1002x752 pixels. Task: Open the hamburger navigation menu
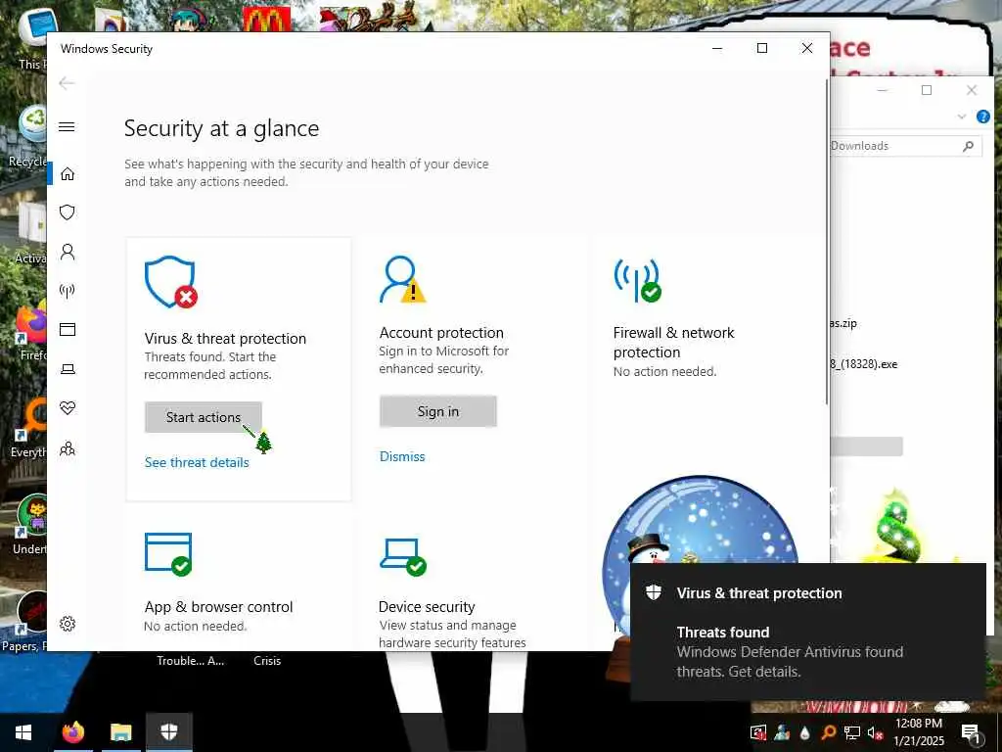click(x=68, y=126)
